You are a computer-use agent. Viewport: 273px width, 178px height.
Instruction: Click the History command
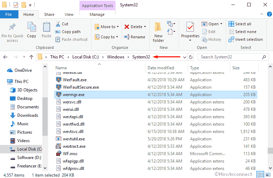pos(211,39)
